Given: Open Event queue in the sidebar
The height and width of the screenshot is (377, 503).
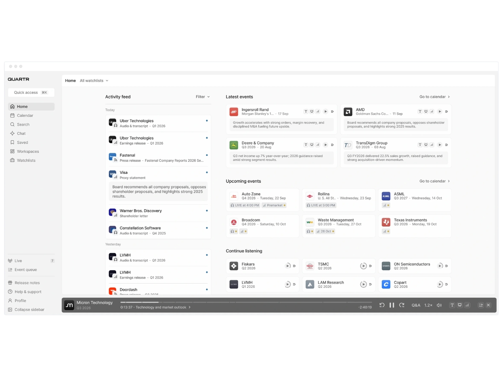Looking at the screenshot, I should (x=31, y=270).
